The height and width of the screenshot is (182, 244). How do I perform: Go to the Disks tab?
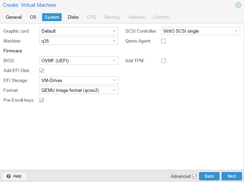[73, 17]
